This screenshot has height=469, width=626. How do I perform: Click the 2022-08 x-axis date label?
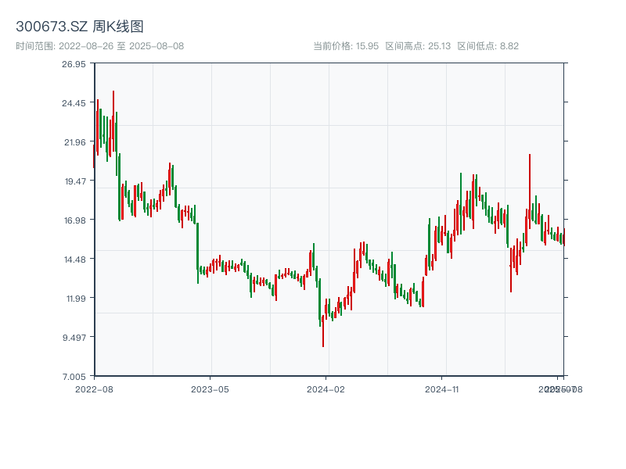pos(94,388)
